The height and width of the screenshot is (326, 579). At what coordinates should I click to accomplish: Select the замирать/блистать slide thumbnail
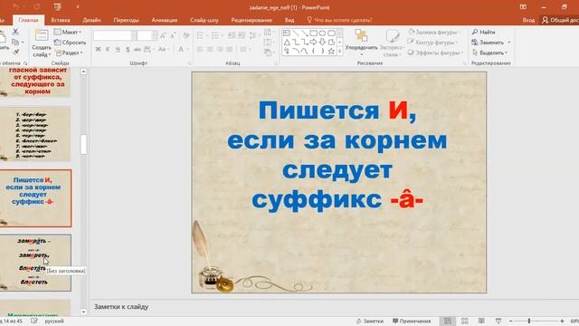tap(35, 263)
